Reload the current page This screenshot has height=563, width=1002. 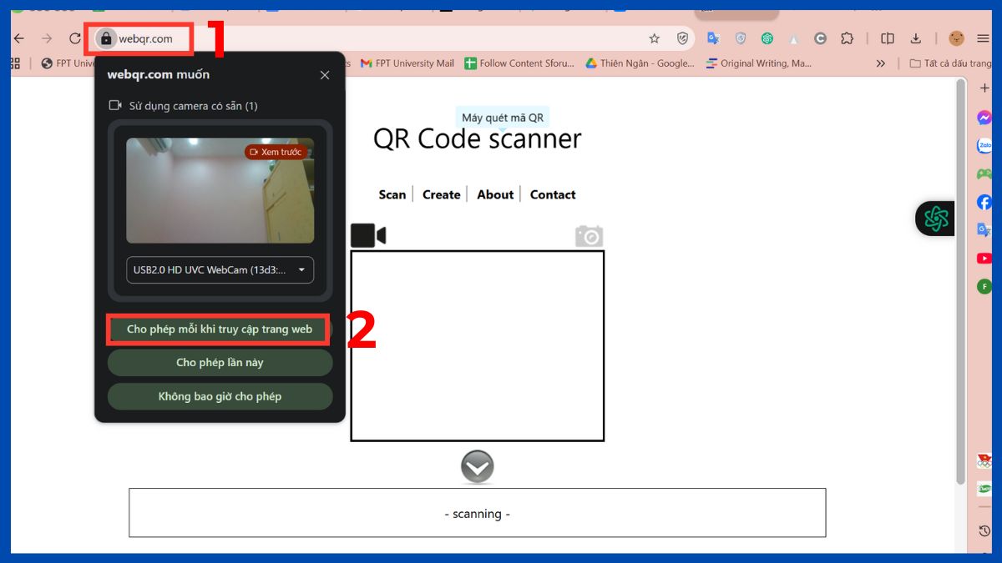73,38
